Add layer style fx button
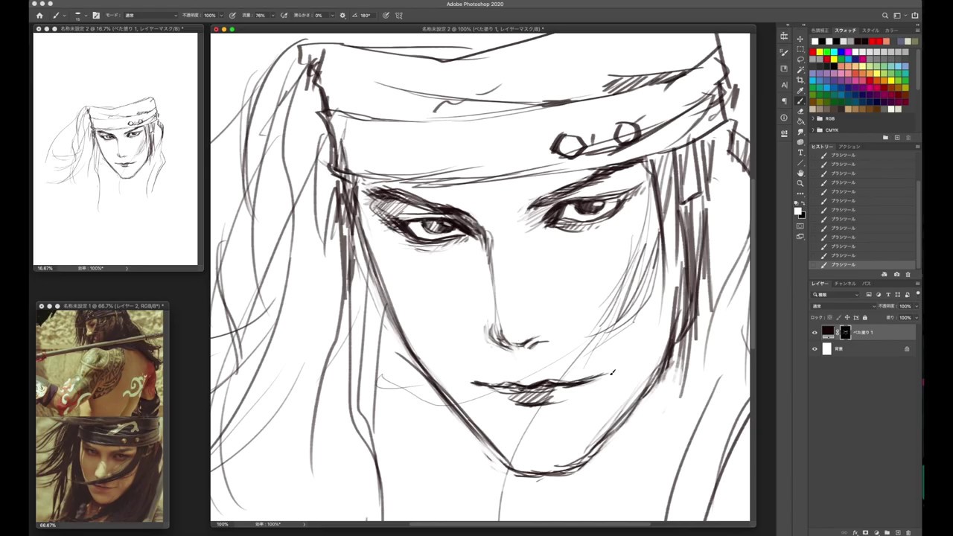Viewport: 953px width, 536px height. [x=855, y=532]
